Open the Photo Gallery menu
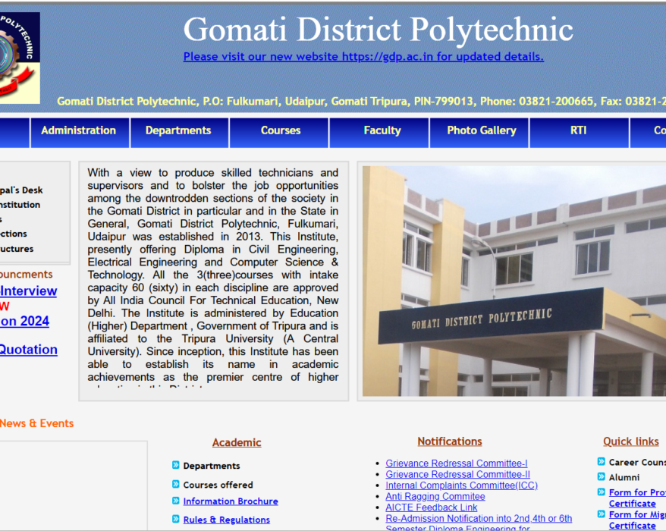 (479, 133)
